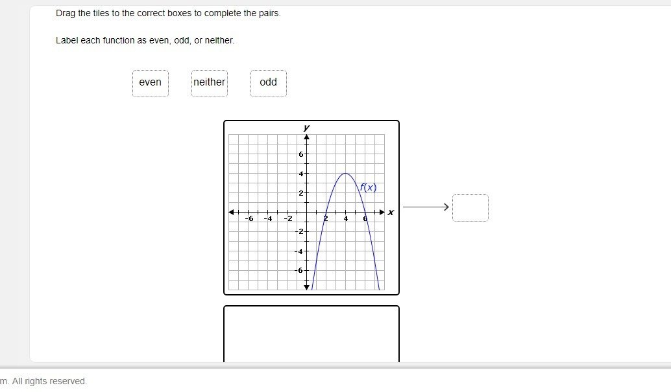The width and height of the screenshot is (671, 392).
Task: Click the x-axis tick label 6
Action: pos(365,219)
